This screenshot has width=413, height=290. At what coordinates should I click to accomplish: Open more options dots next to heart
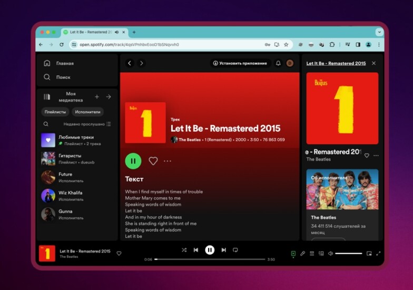168,161
